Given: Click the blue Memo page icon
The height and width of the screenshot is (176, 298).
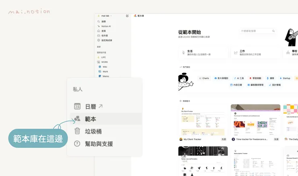Looking at the screenshot, I should pos(100,76).
